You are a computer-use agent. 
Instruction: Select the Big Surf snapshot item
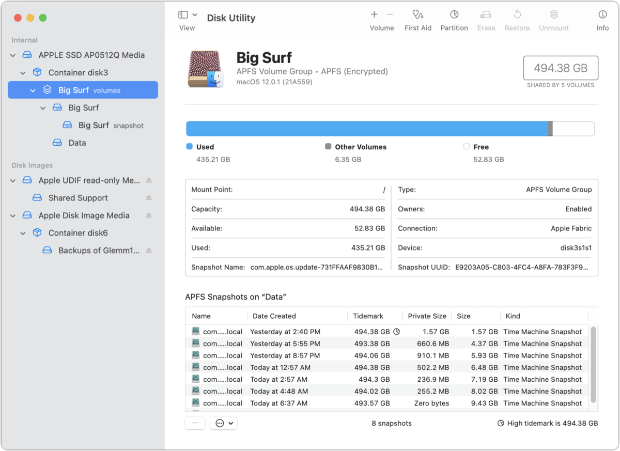(94, 125)
